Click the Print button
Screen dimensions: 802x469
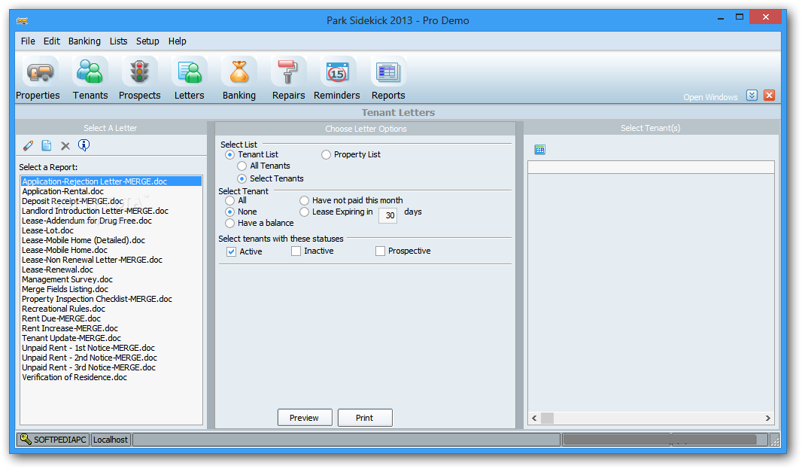pos(365,418)
